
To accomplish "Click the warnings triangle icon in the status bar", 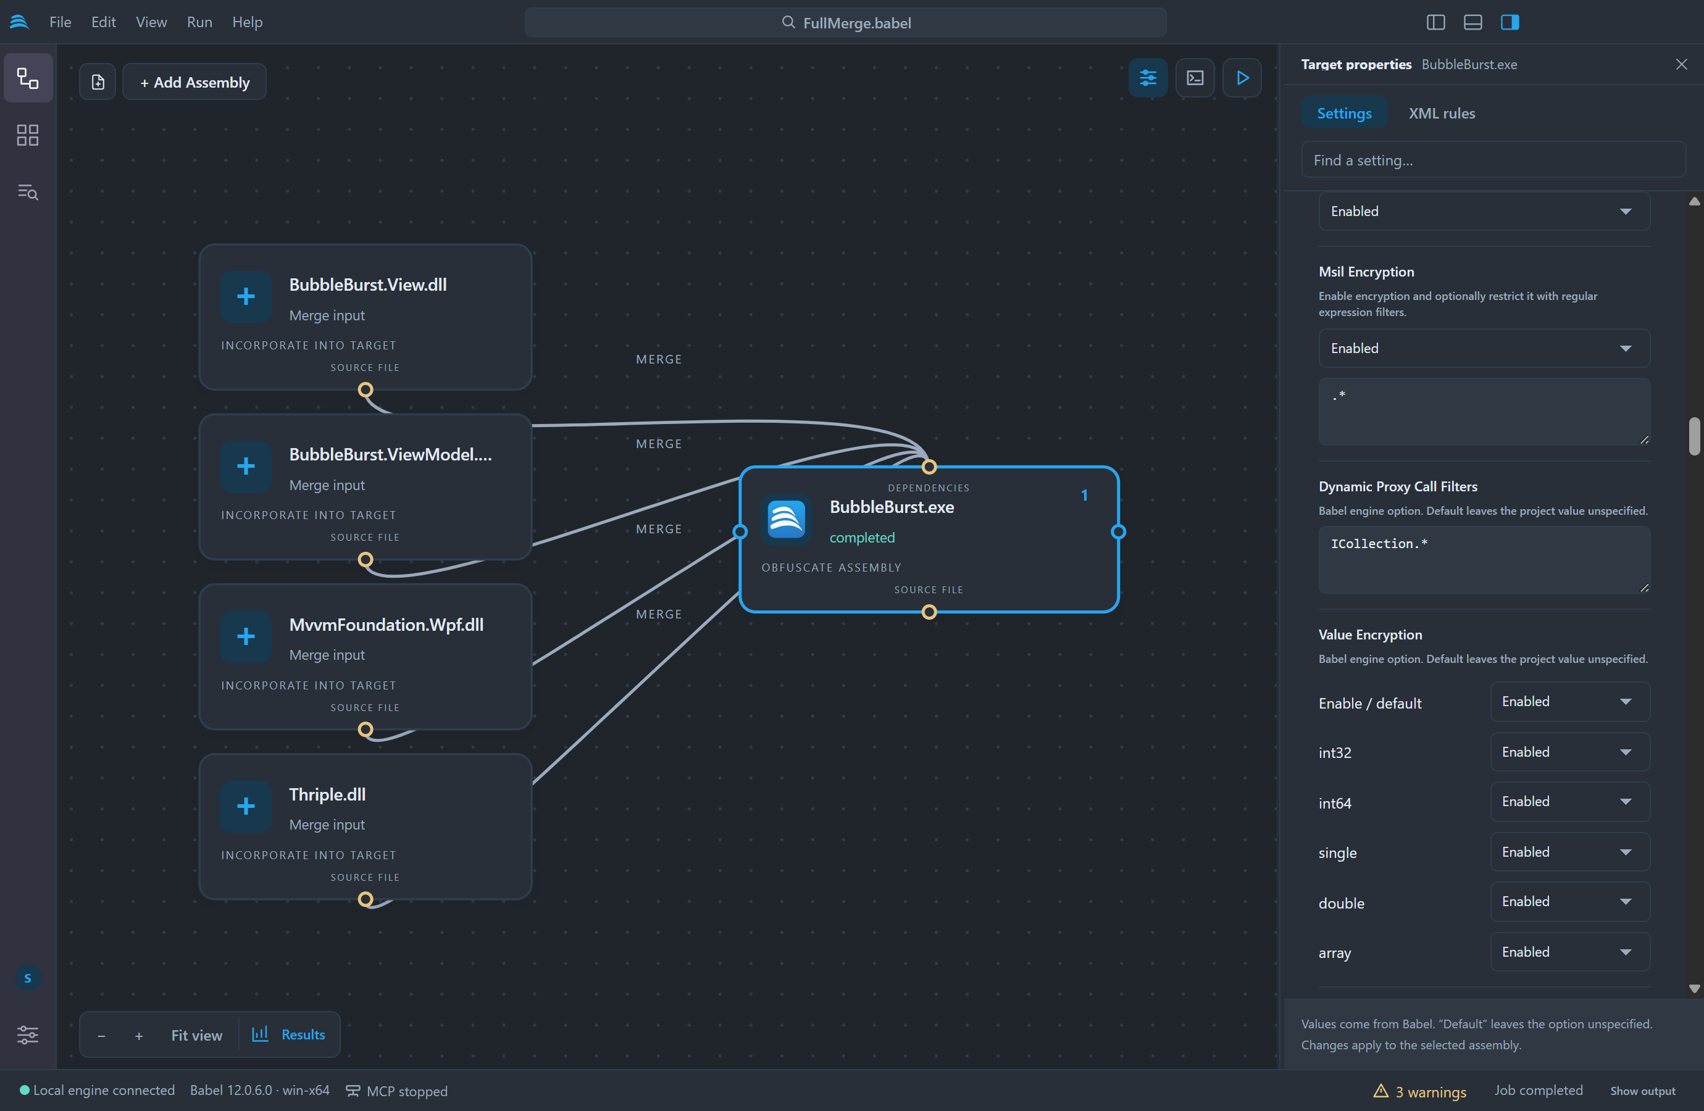I will pos(1380,1091).
